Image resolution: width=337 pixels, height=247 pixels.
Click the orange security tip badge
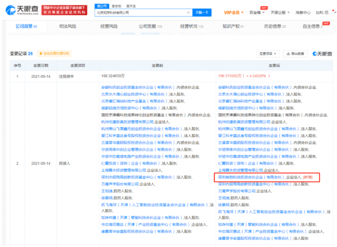54,54
